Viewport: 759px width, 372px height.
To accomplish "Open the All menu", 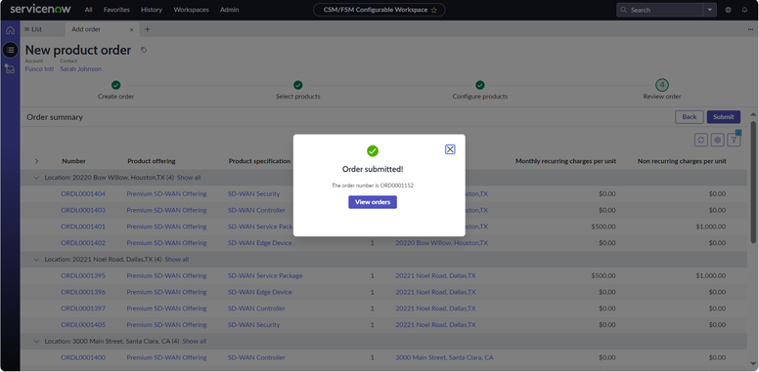I will [88, 10].
